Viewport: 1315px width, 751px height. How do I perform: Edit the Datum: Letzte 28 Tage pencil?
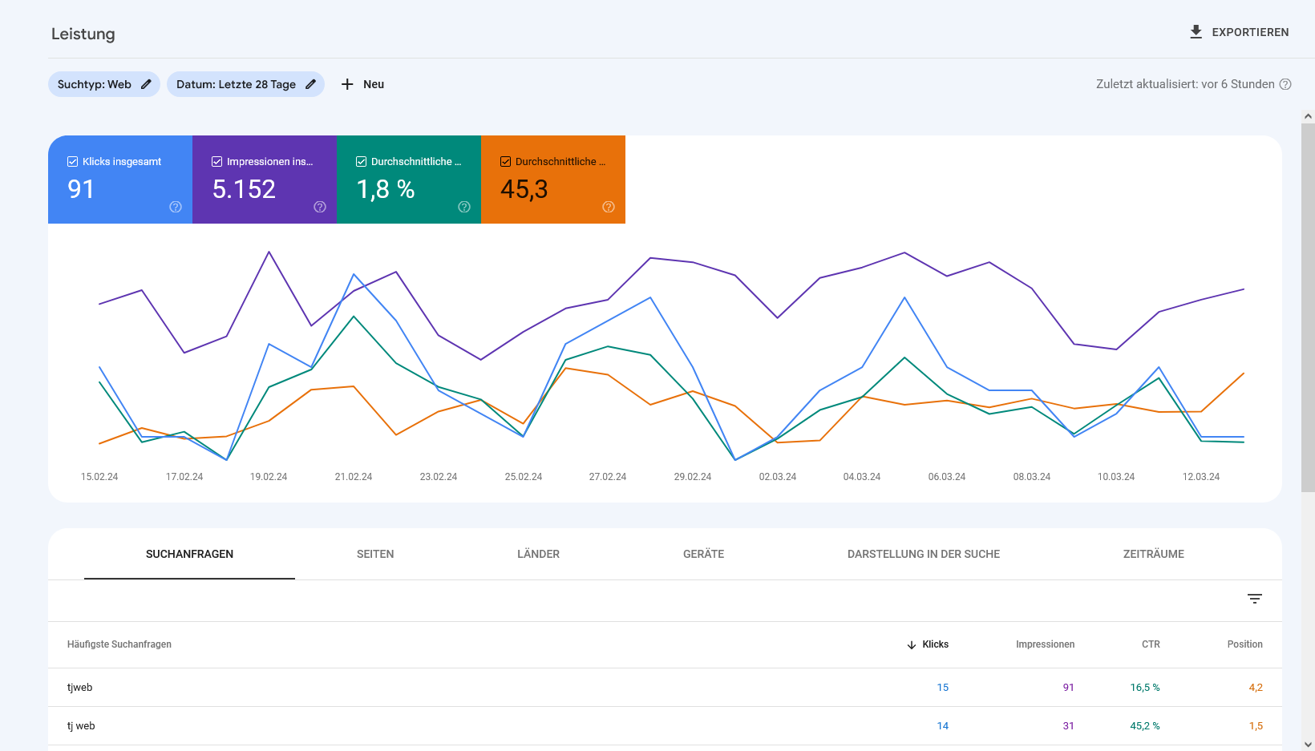[310, 84]
